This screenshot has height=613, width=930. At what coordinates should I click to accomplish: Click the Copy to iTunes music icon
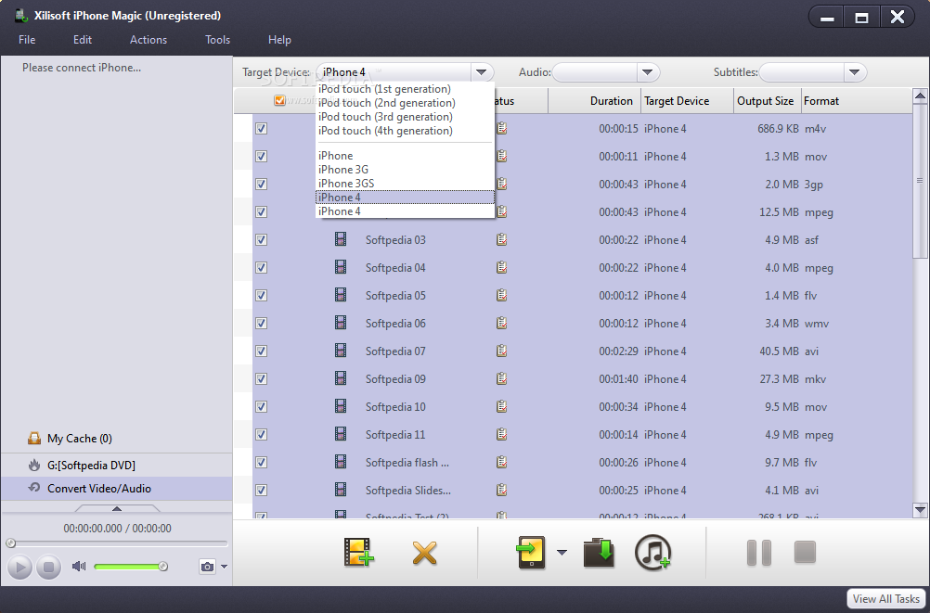(652, 553)
